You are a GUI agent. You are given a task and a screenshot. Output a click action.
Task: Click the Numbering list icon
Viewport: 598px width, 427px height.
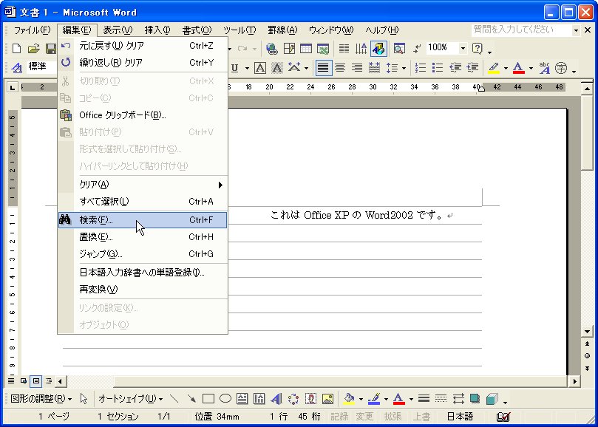coord(421,68)
